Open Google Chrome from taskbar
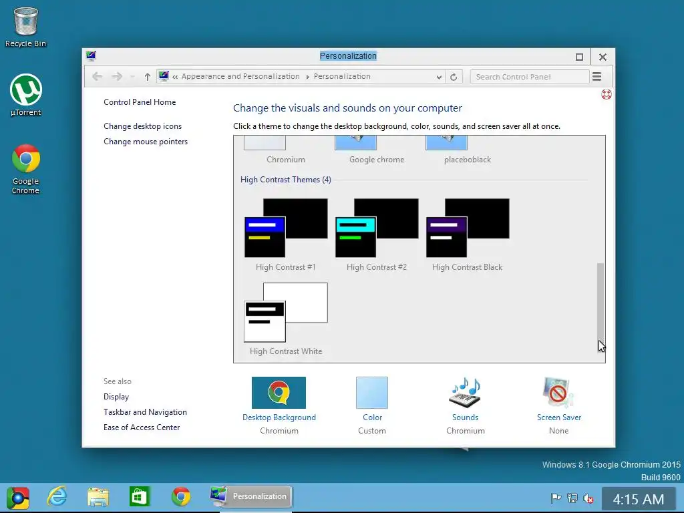The image size is (684, 513). (x=181, y=497)
